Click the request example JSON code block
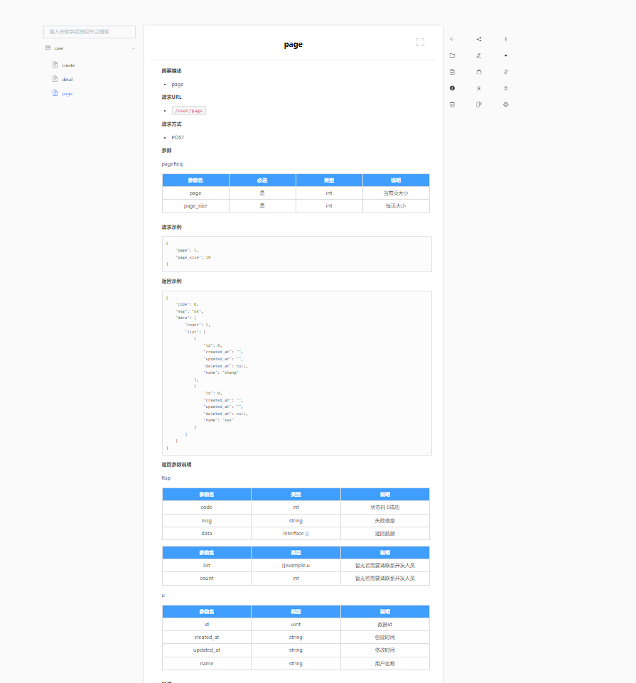636x683 pixels. pos(296,254)
